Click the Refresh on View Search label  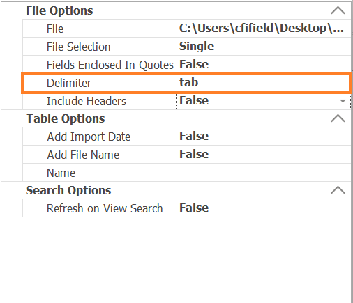pos(105,208)
